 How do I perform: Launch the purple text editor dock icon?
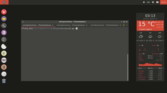click(4, 33)
